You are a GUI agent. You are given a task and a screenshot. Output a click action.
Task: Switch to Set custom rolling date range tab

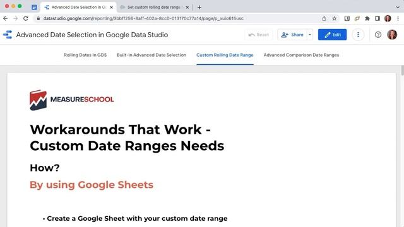154,7
